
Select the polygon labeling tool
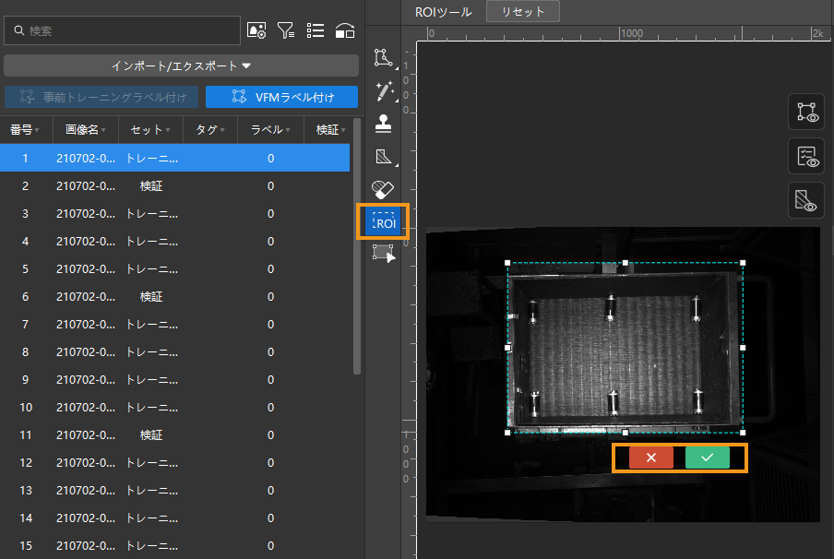click(x=384, y=58)
